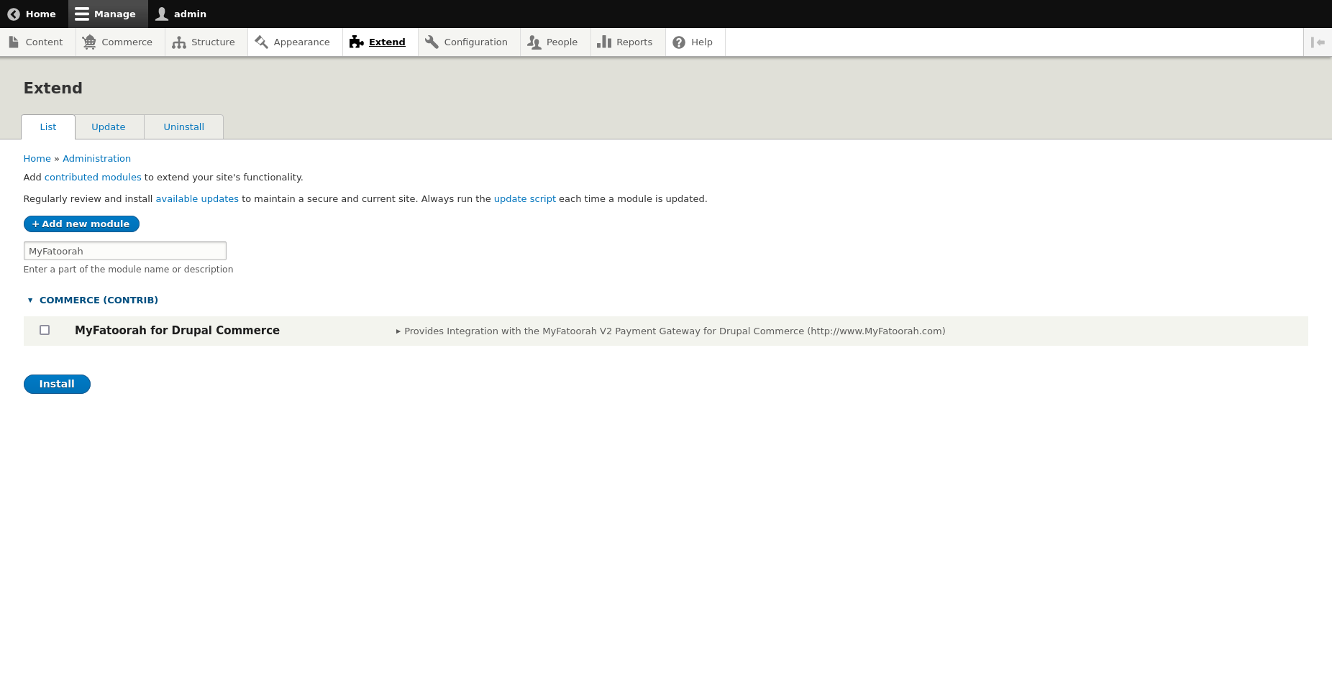The image size is (1332, 675).
Task: Select the List tab
Action: [48, 127]
